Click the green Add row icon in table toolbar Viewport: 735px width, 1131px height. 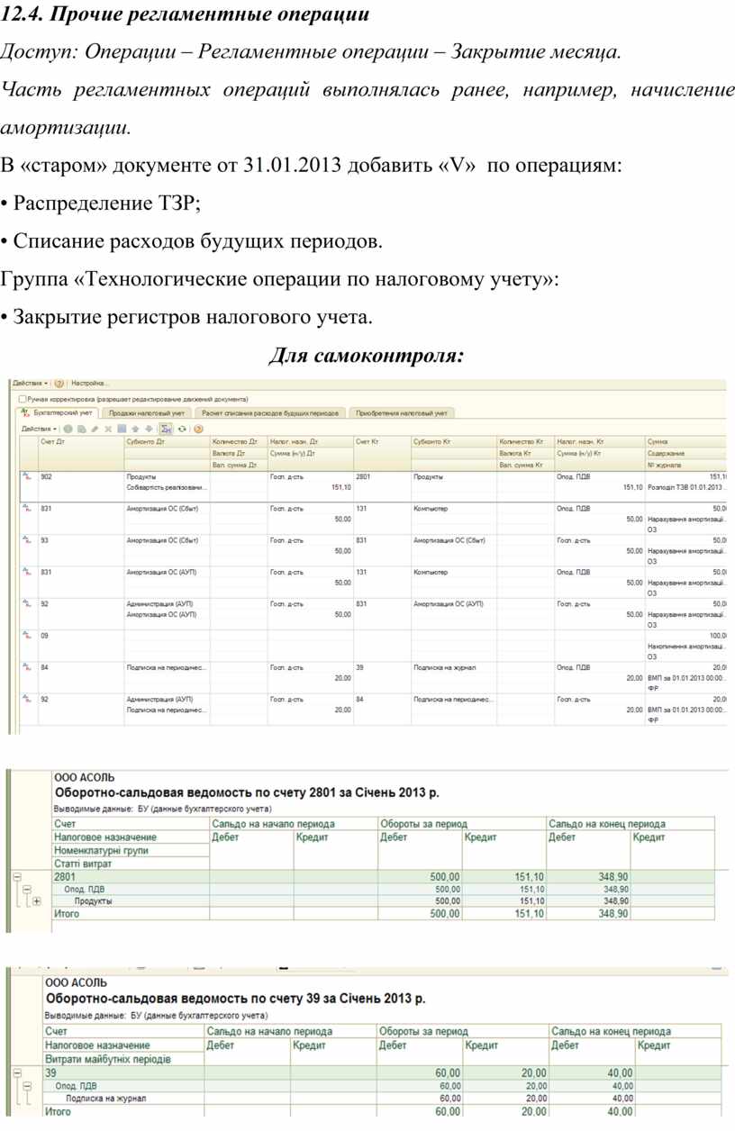[68, 429]
